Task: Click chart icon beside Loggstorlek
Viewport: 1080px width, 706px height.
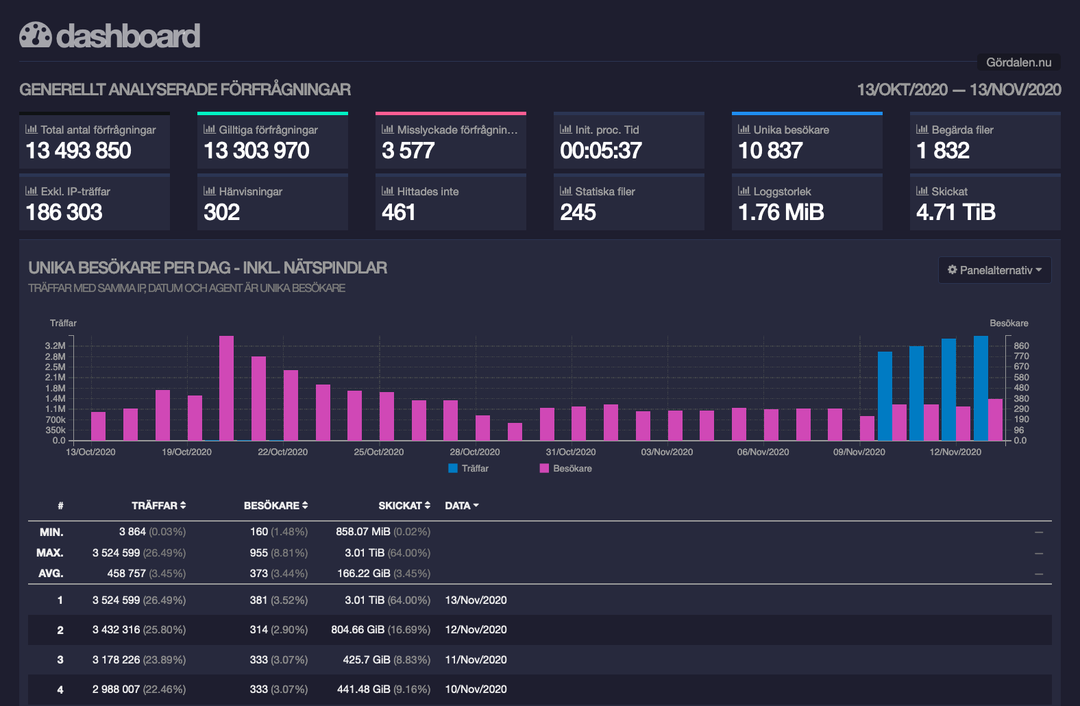Action: 744,191
